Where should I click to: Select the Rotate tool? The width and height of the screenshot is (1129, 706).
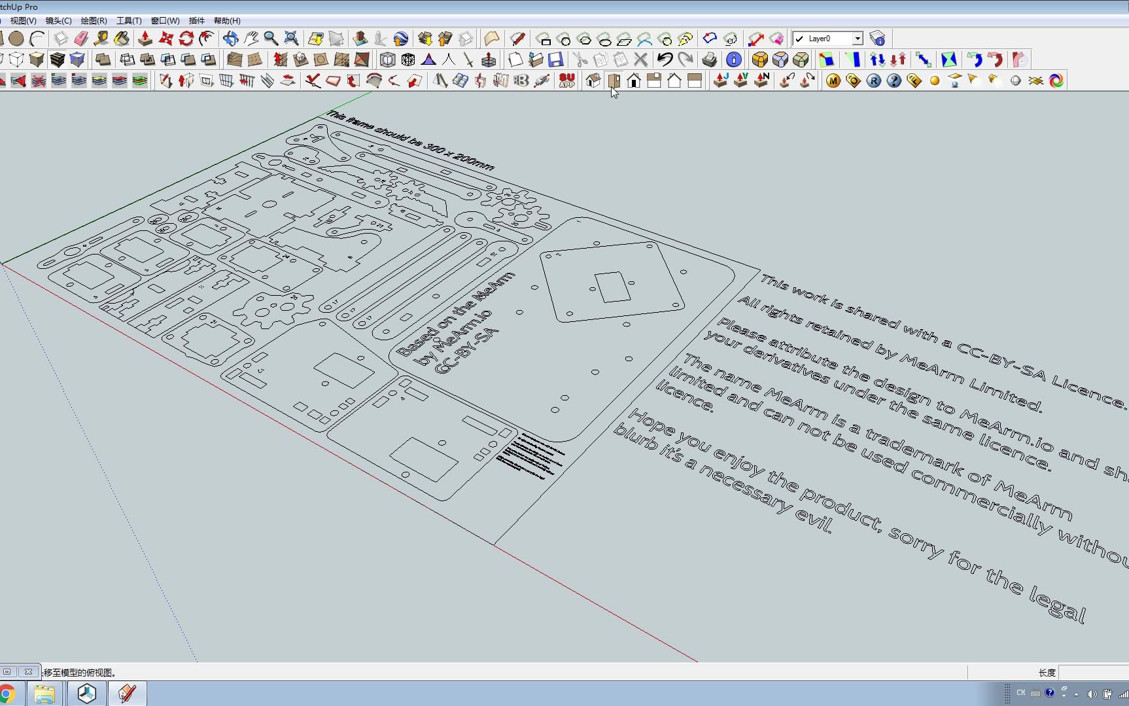(x=186, y=39)
